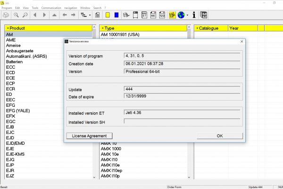The width and height of the screenshot is (283, 189).
Task: Open the Communication menu
Action: [51, 8]
